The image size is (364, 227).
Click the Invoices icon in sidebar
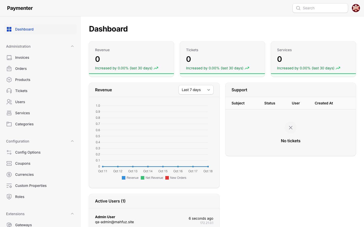coord(9,58)
